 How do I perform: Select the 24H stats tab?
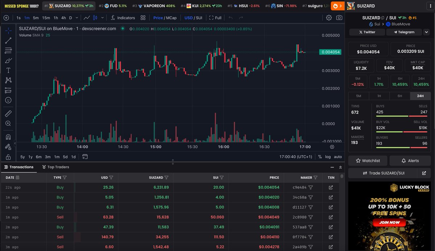click(x=420, y=96)
